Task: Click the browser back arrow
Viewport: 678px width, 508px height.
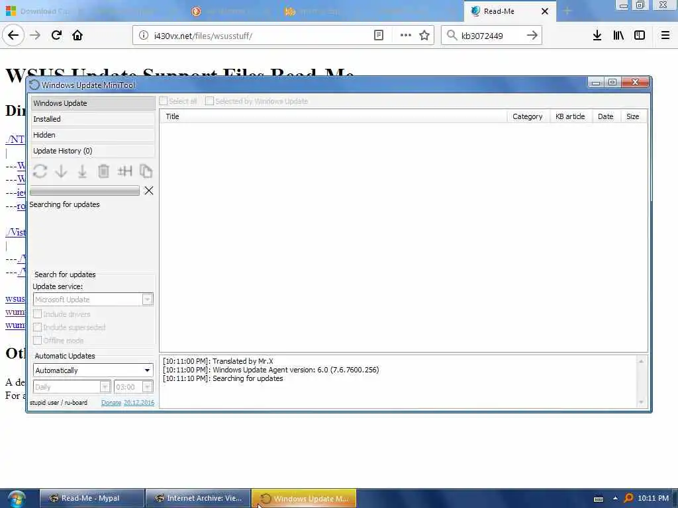Action: (13, 36)
